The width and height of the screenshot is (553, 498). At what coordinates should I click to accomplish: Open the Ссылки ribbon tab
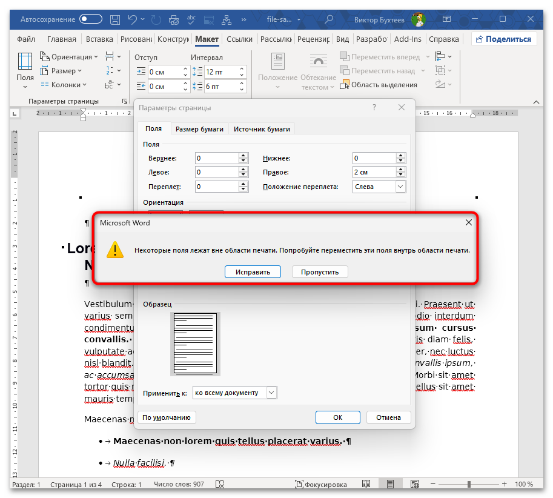[x=239, y=39]
